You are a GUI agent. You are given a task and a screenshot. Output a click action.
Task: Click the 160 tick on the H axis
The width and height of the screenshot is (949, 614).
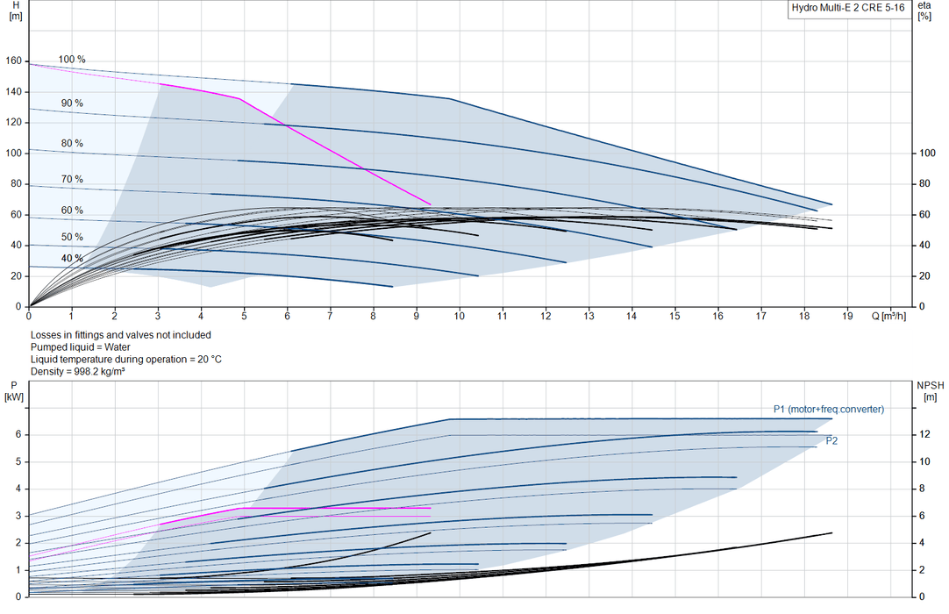tap(13, 61)
